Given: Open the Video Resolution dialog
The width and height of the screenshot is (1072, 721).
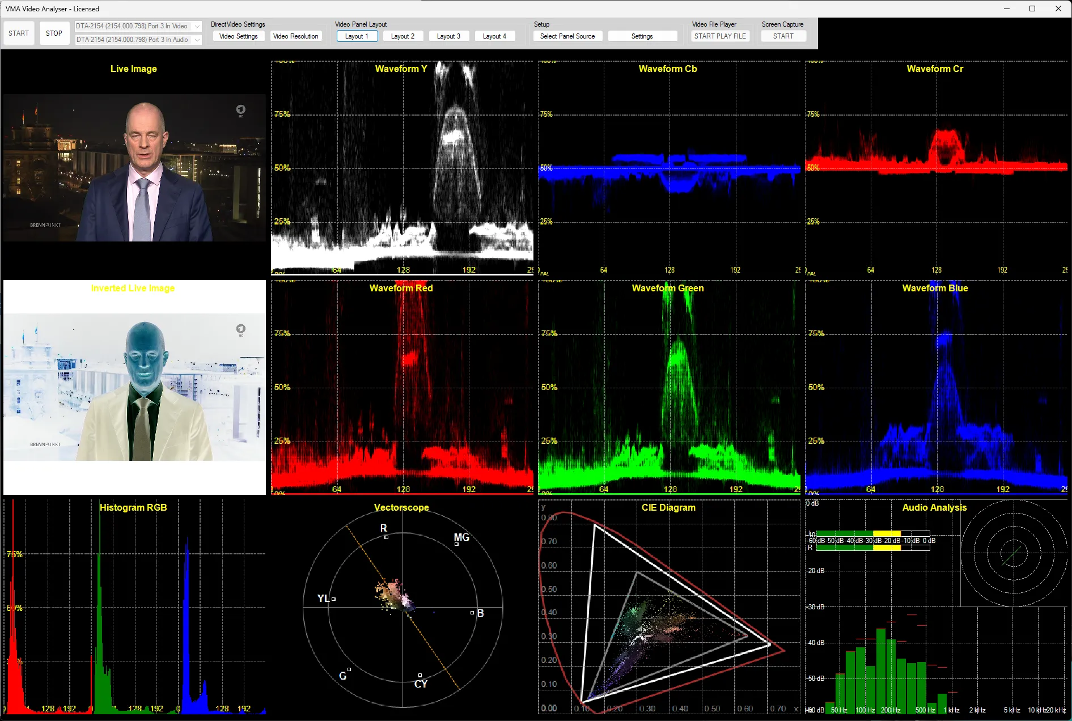Looking at the screenshot, I should pos(295,36).
